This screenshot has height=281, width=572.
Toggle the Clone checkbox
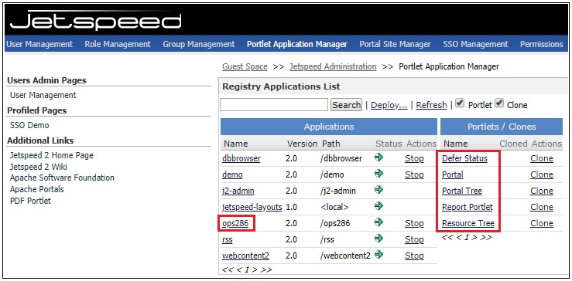499,103
